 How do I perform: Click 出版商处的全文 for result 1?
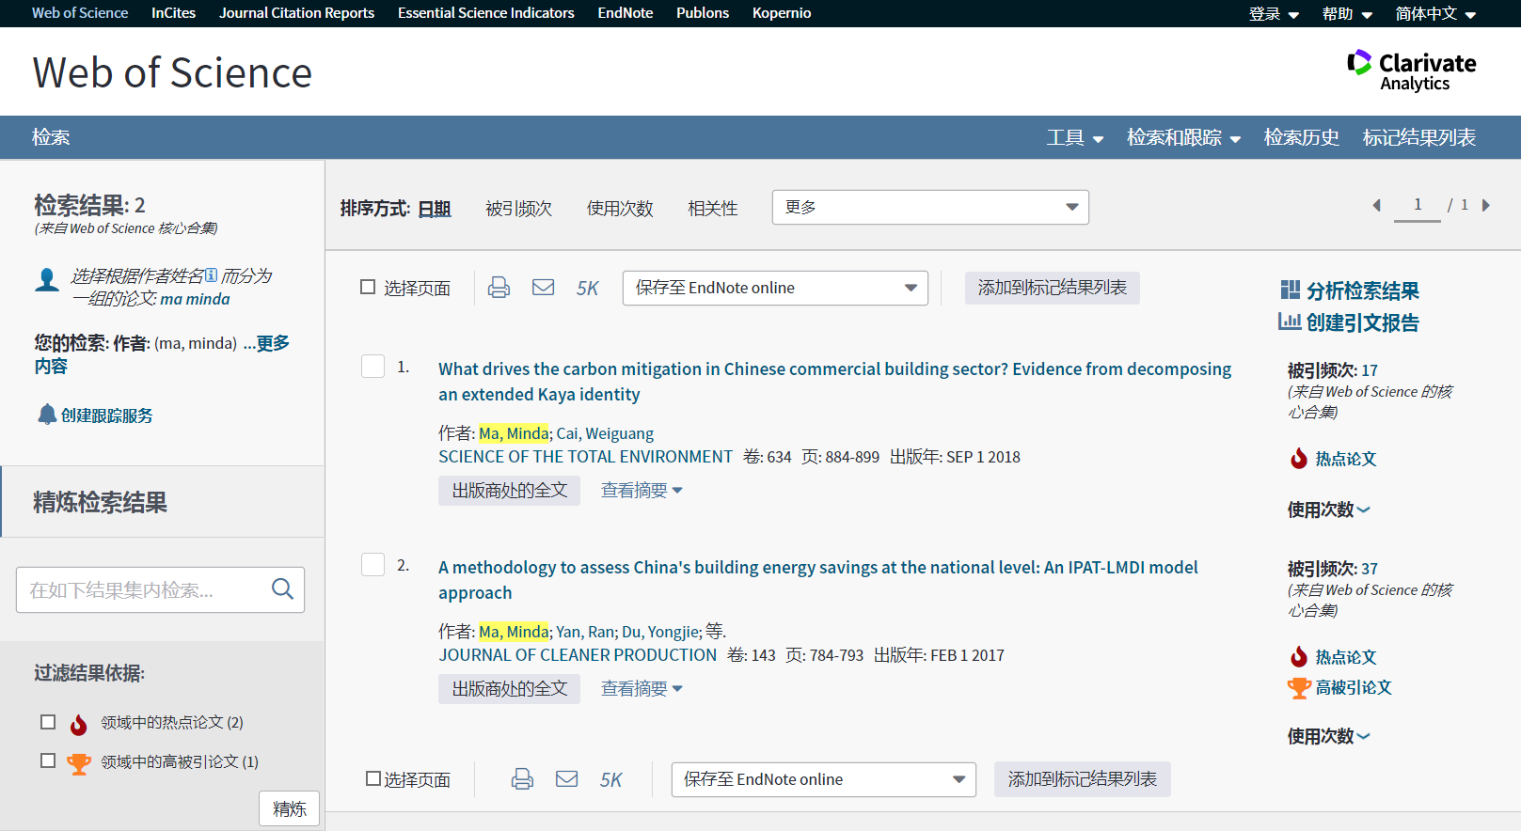click(x=509, y=491)
